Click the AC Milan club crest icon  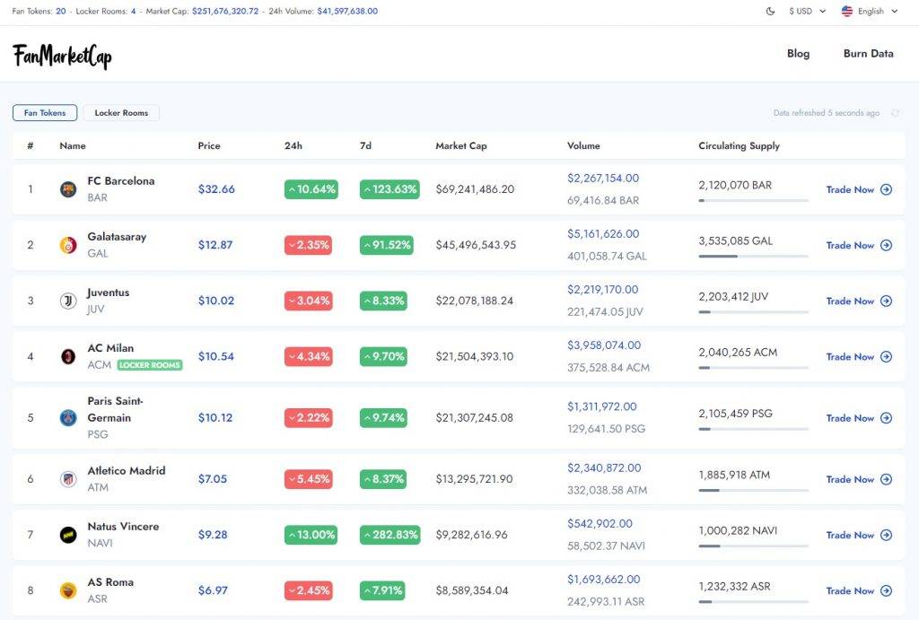click(x=68, y=356)
